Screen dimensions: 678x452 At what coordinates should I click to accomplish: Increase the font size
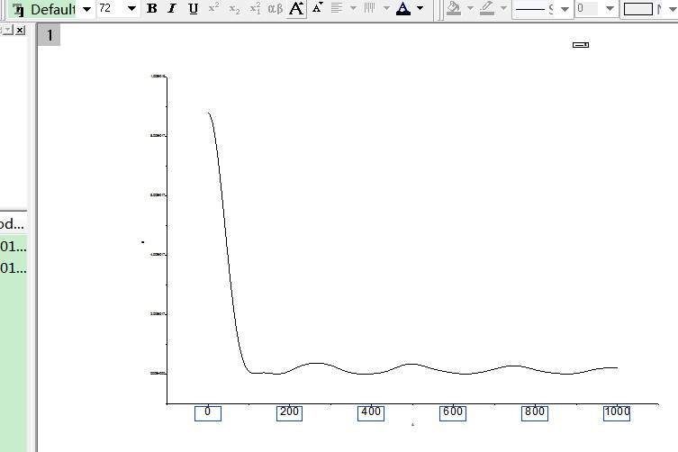pyautogui.click(x=296, y=8)
